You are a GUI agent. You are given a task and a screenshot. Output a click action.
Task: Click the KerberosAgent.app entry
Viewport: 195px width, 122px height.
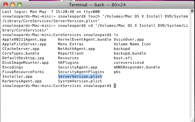click(22, 81)
